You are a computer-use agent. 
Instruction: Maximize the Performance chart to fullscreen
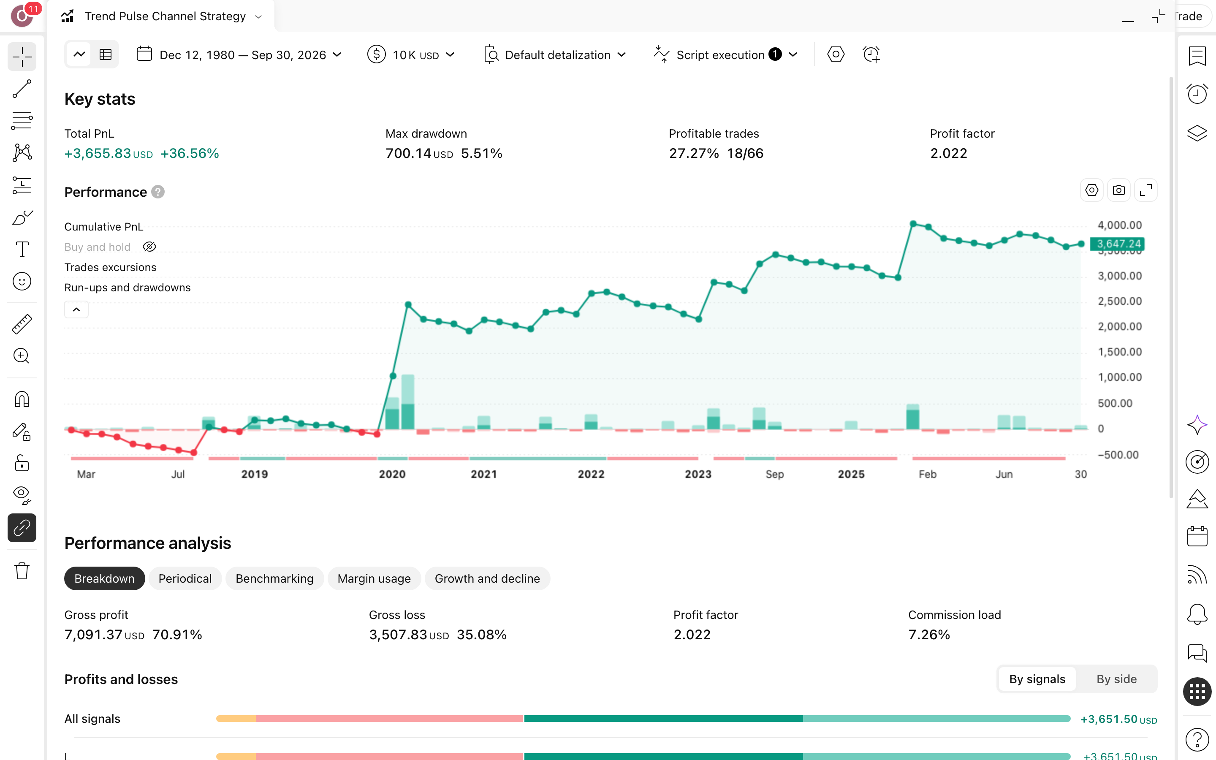(1145, 190)
